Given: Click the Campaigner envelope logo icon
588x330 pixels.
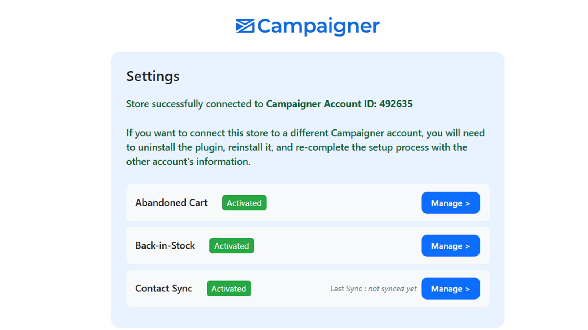Looking at the screenshot, I should pos(244,26).
